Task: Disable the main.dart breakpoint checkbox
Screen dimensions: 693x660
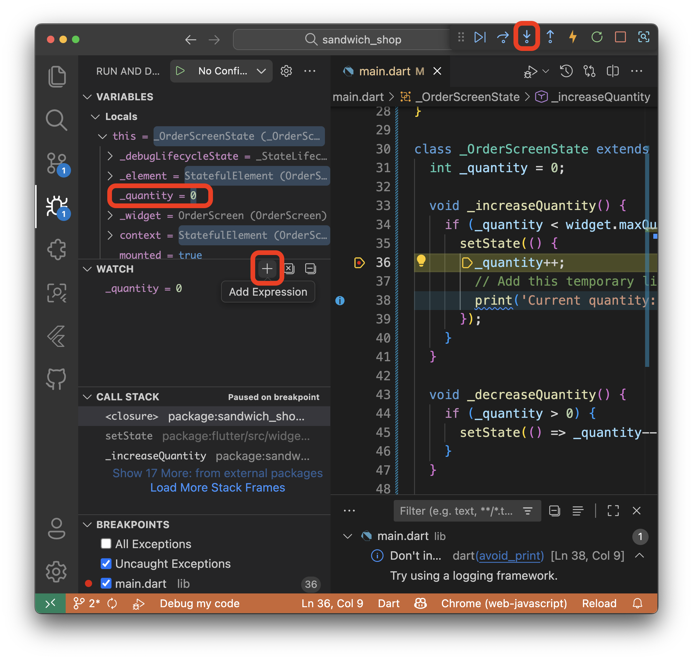Action: pyautogui.click(x=106, y=584)
